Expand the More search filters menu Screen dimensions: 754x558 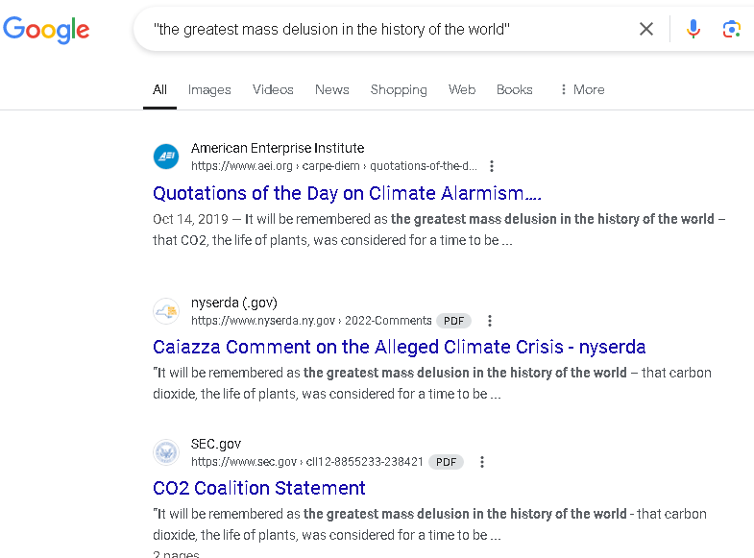[582, 90]
